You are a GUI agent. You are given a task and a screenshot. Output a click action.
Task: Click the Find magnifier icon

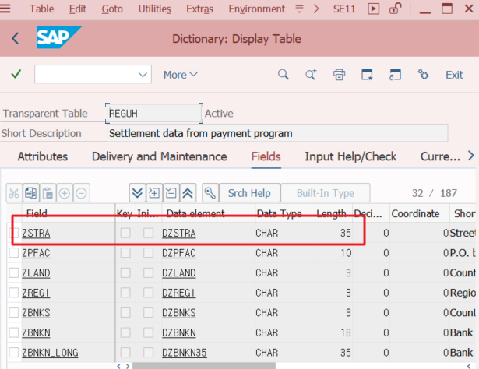pyautogui.click(x=284, y=74)
